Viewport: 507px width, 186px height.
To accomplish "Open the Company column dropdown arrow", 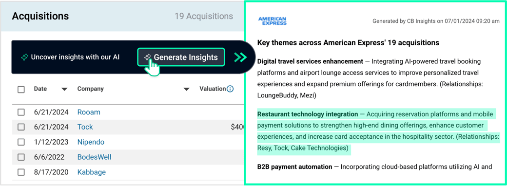I will [x=186, y=90].
